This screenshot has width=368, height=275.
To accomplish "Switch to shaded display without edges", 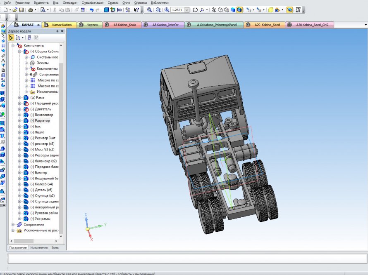I will (x=233, y=10).
